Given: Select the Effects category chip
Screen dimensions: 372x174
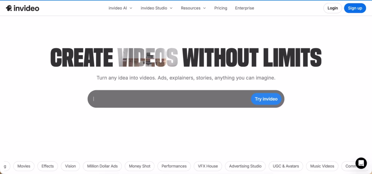Looking at the screenshot, I should [x=48, y=166].
